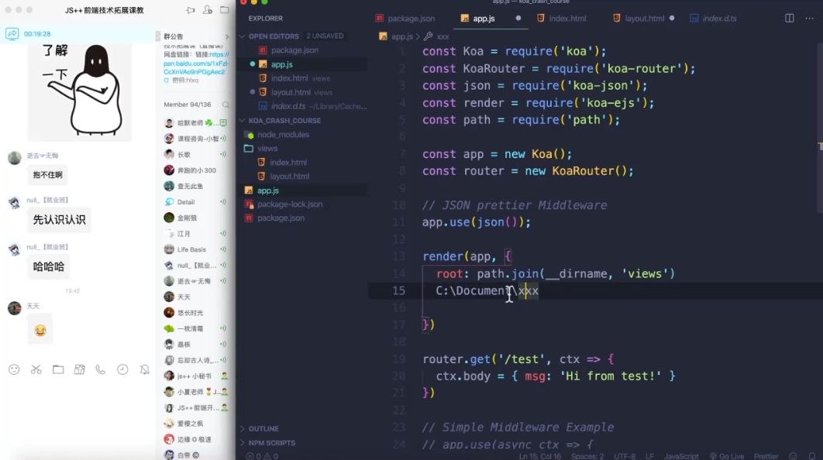Switch to the index.html tab

[562, 19]
